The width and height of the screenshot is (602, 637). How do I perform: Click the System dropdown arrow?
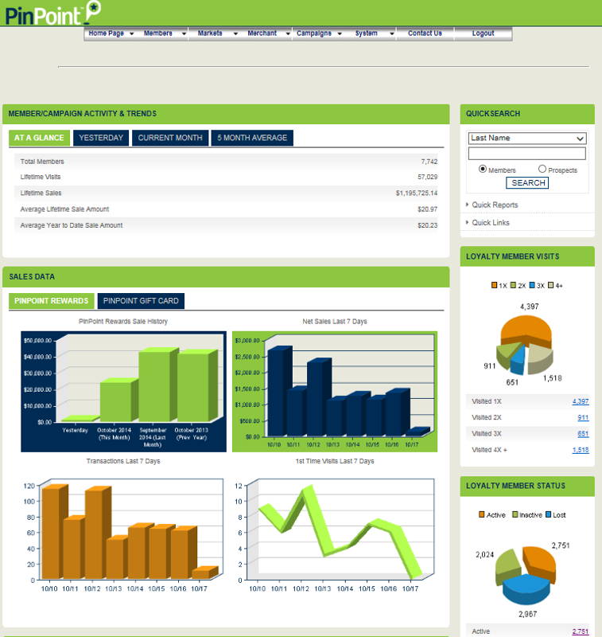[392, 33]
